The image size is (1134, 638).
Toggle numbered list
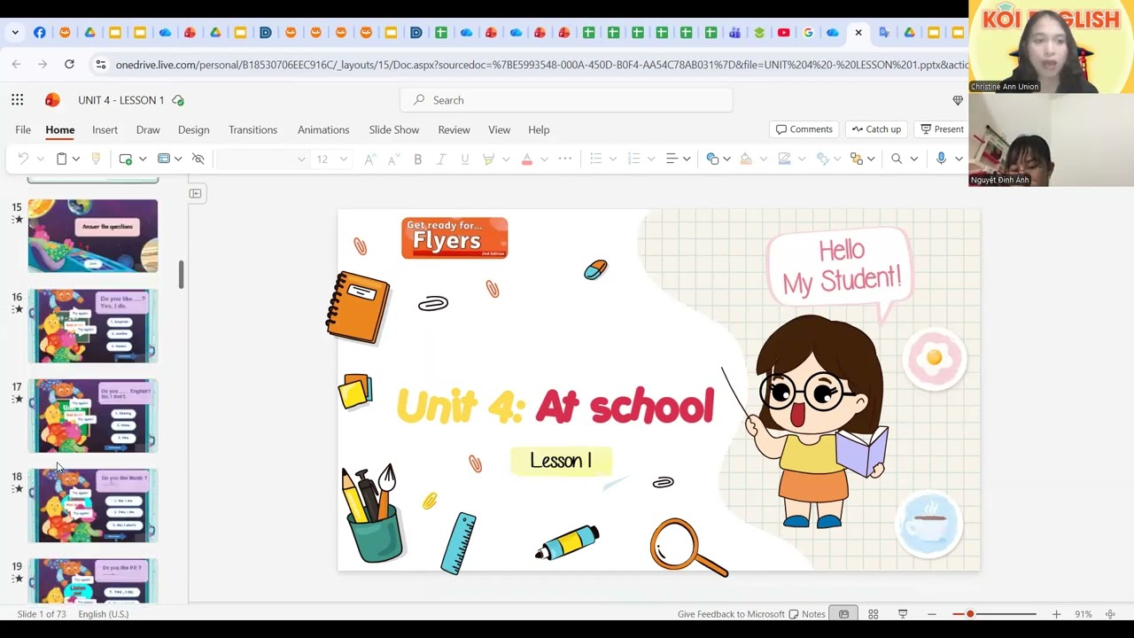pyautogui.click(x=633, y=159)
